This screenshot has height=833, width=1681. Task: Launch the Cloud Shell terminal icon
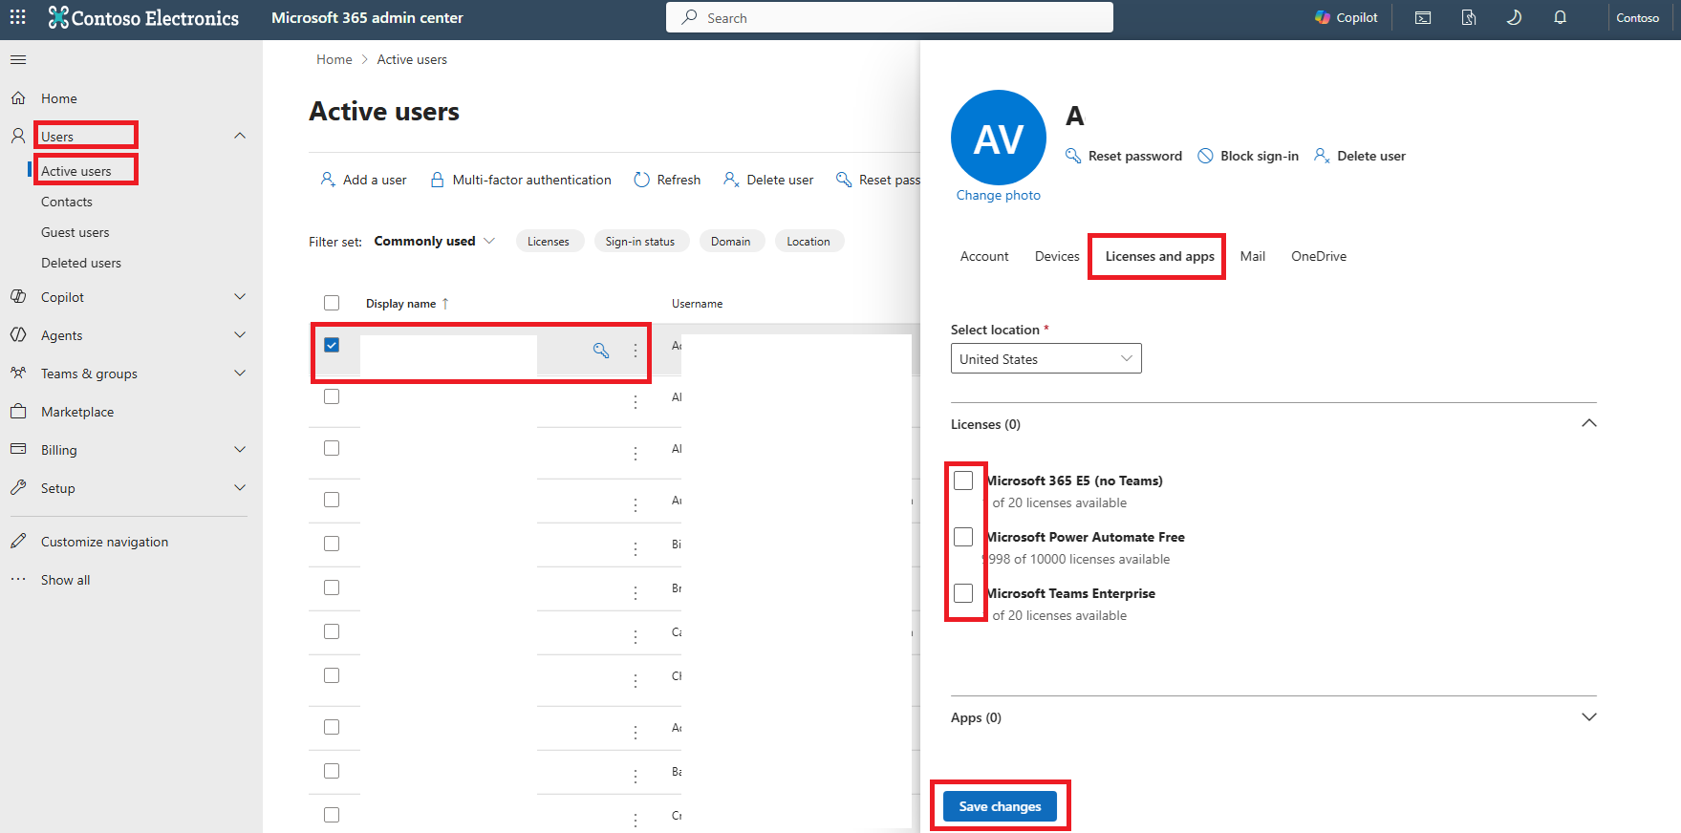[1423, 18]
